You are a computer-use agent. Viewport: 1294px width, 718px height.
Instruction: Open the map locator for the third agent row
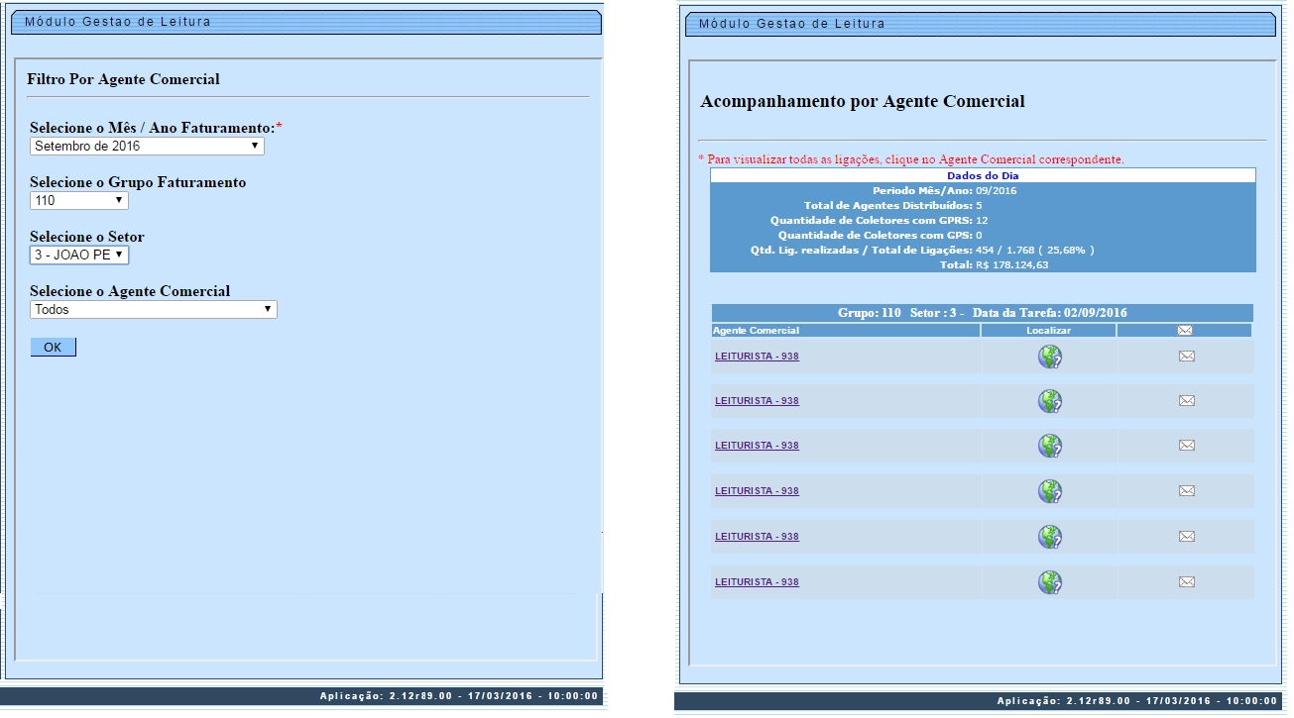(x=1050, y=446)
